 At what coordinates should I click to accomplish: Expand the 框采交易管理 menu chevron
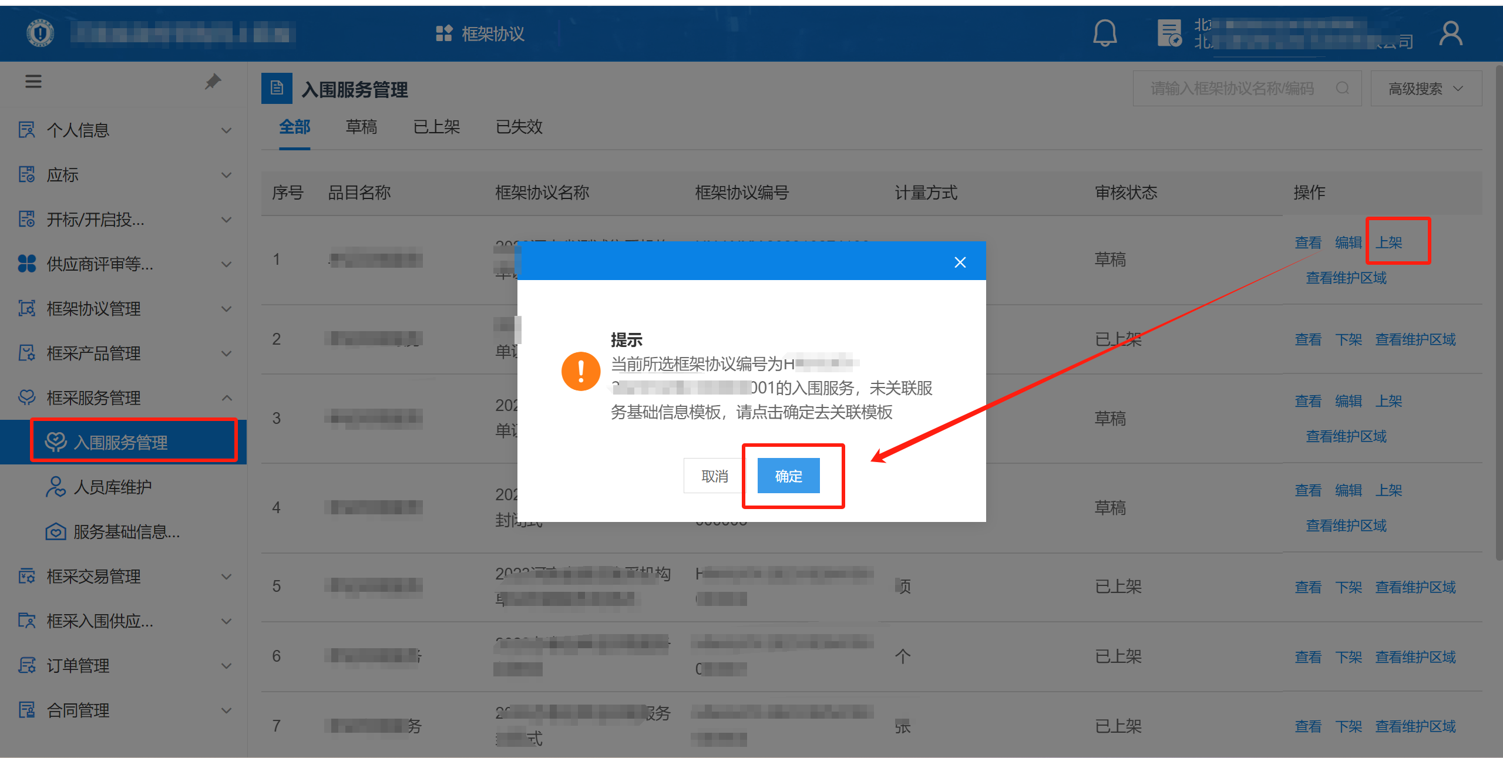click(226, 577)
